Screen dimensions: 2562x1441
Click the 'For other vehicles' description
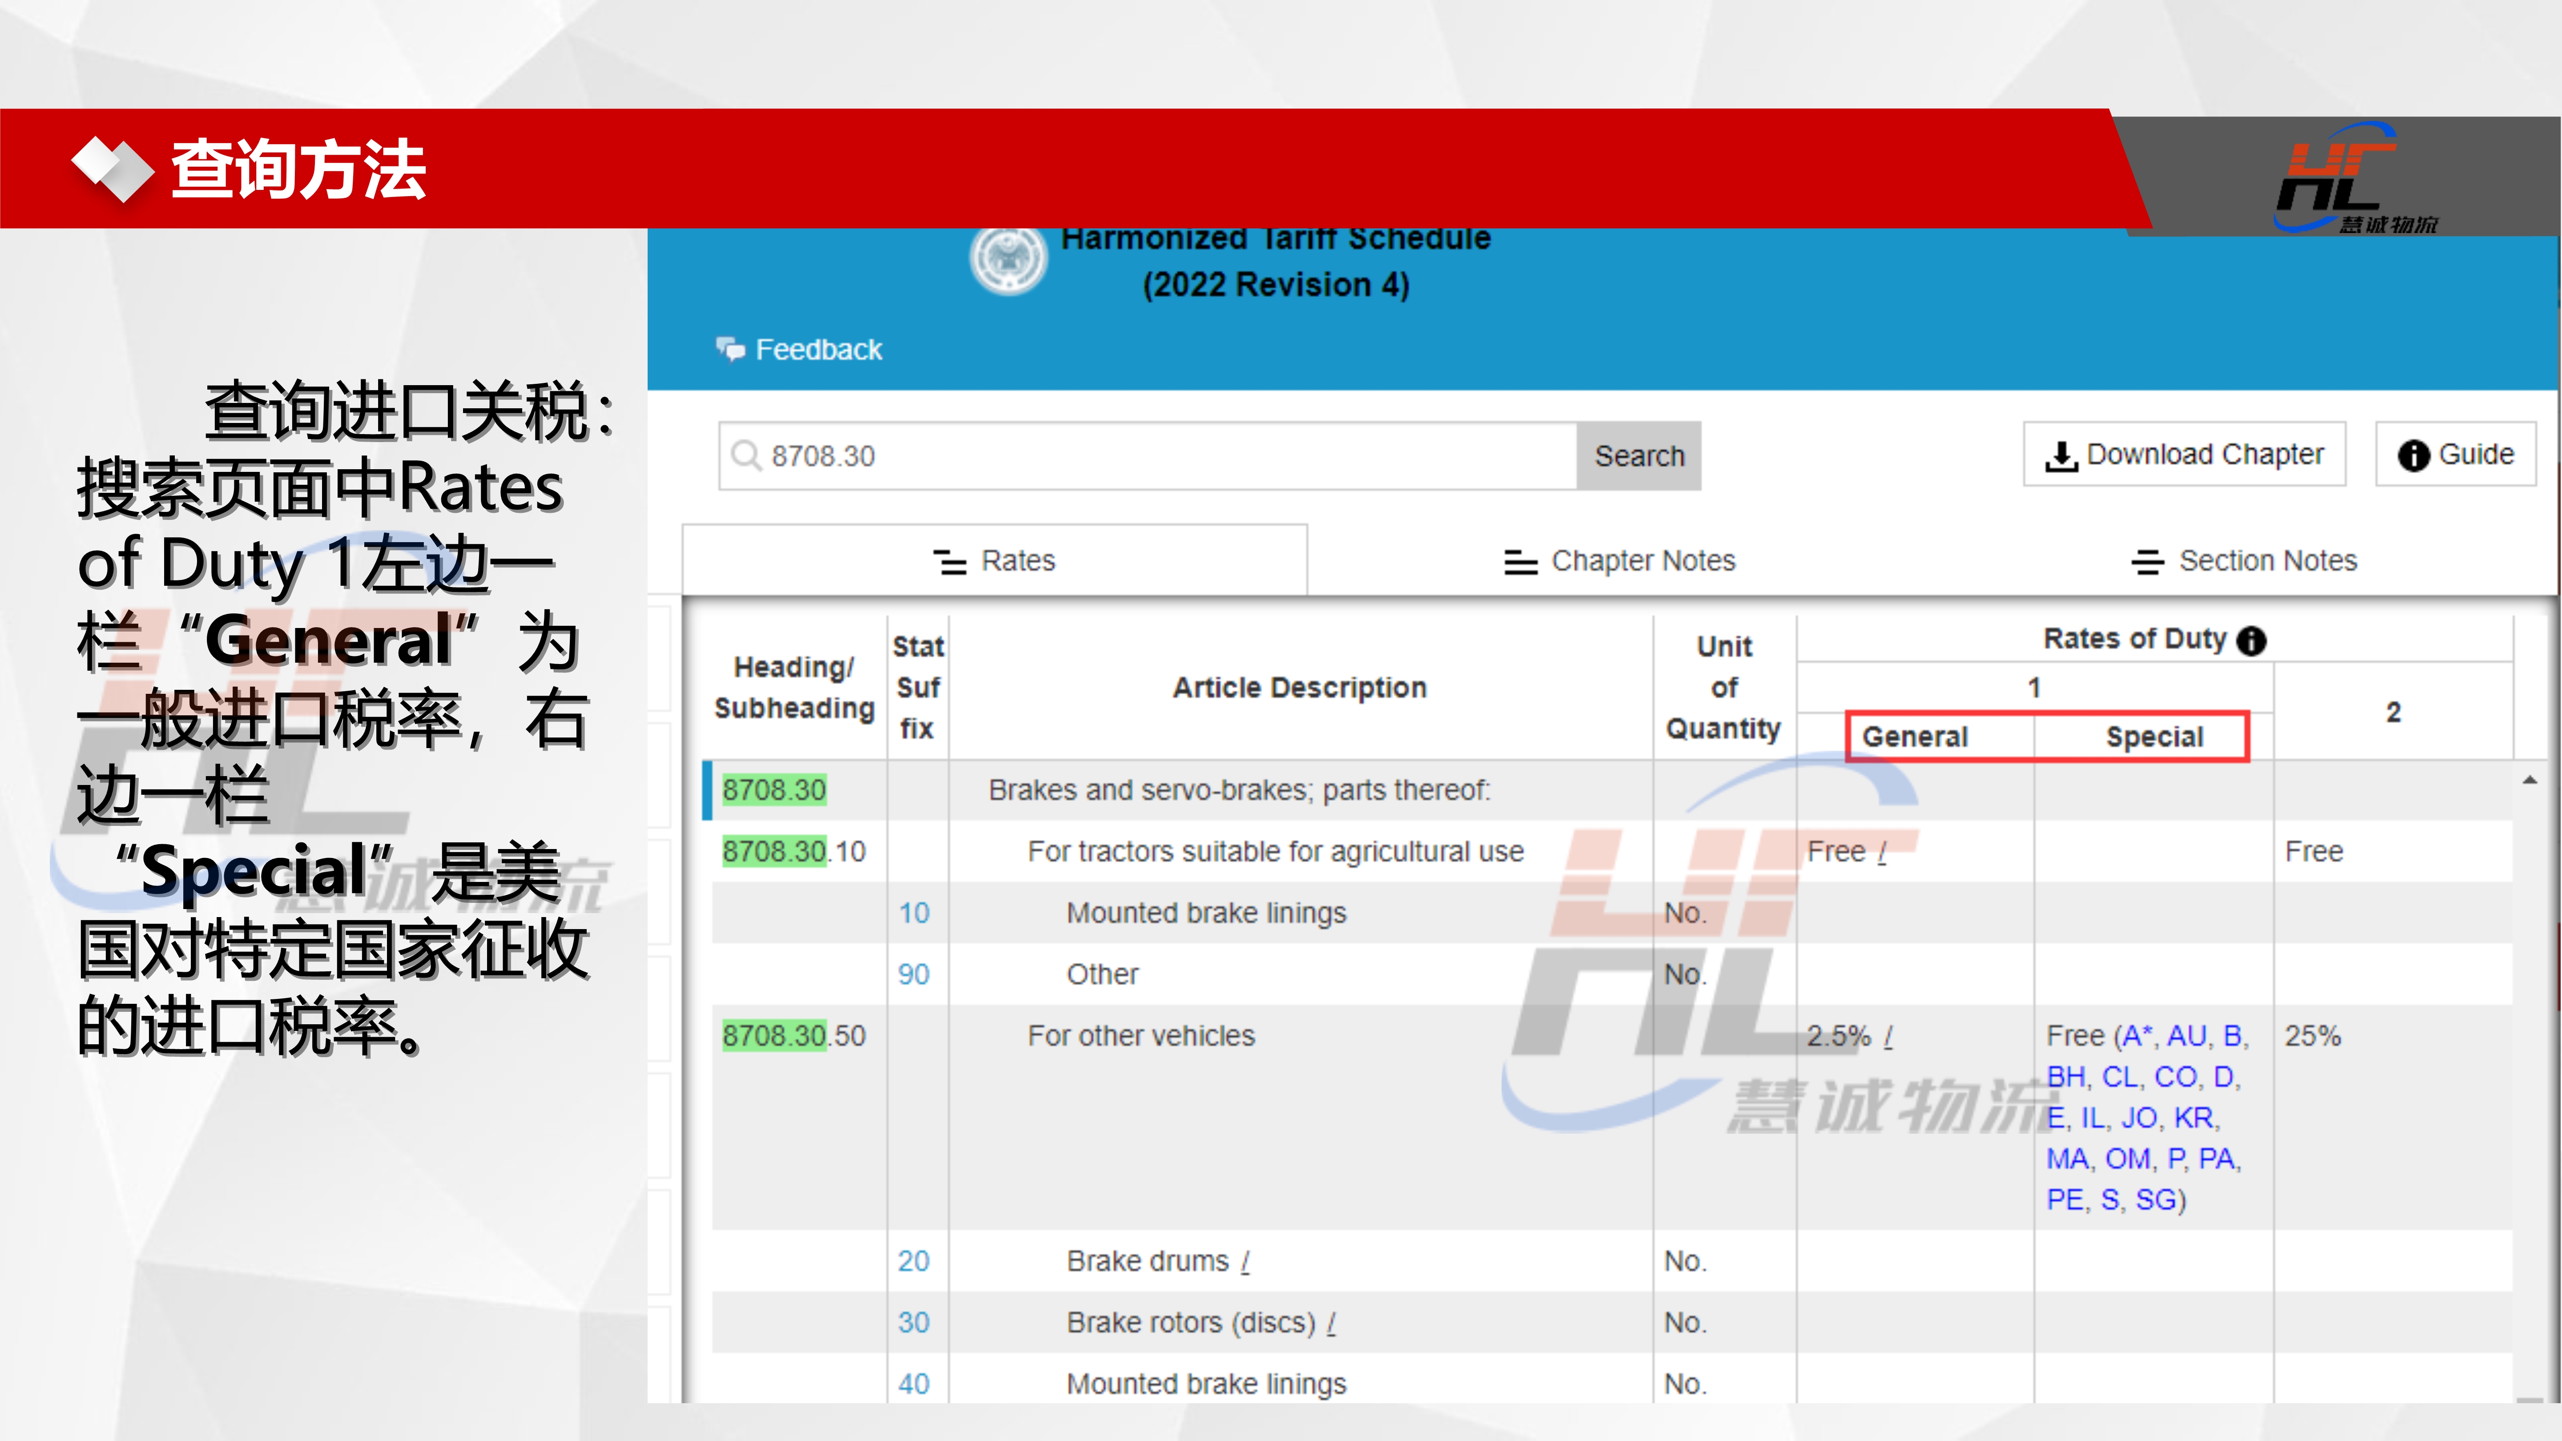pyautogui.click(x=1141, y=1035)
